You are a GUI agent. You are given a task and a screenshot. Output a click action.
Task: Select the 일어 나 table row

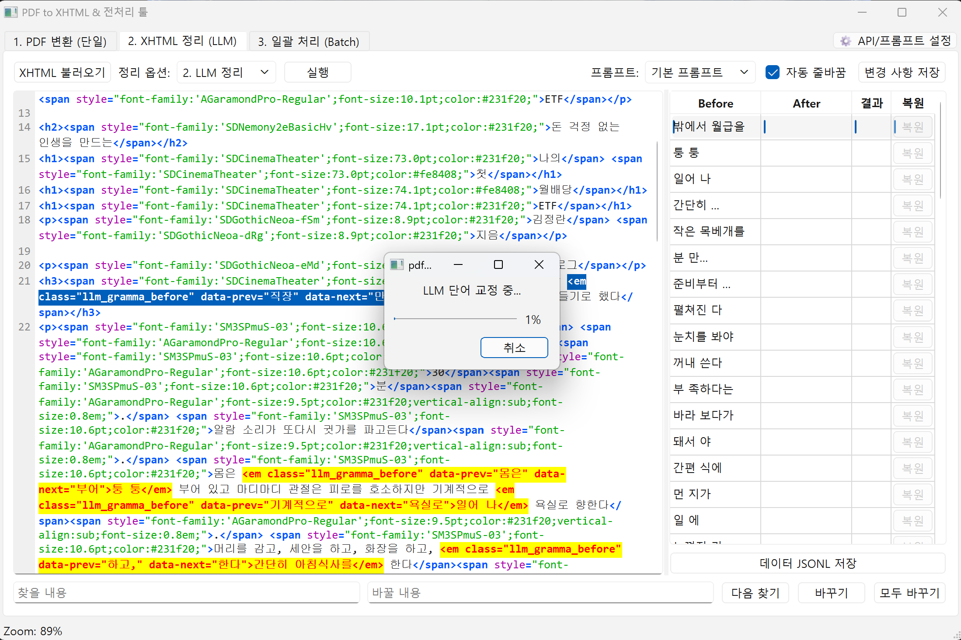tap(802, 179)
